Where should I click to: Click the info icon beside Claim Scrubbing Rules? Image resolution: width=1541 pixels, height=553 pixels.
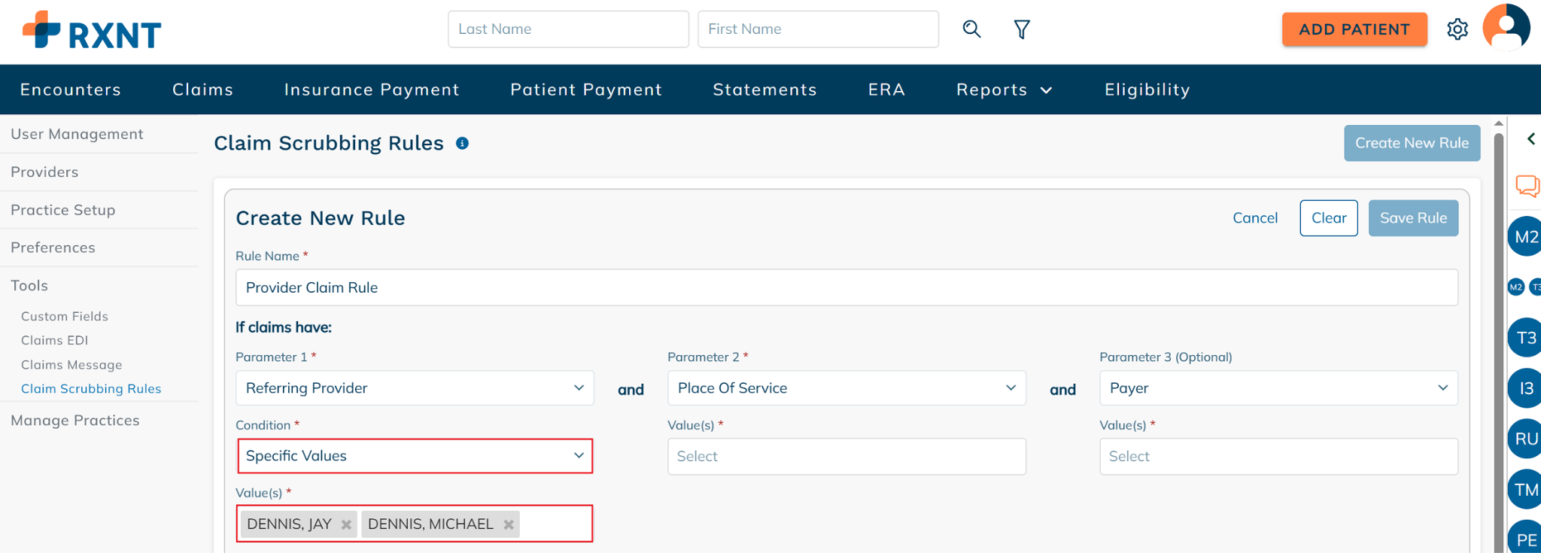click(x=462, y=143)
